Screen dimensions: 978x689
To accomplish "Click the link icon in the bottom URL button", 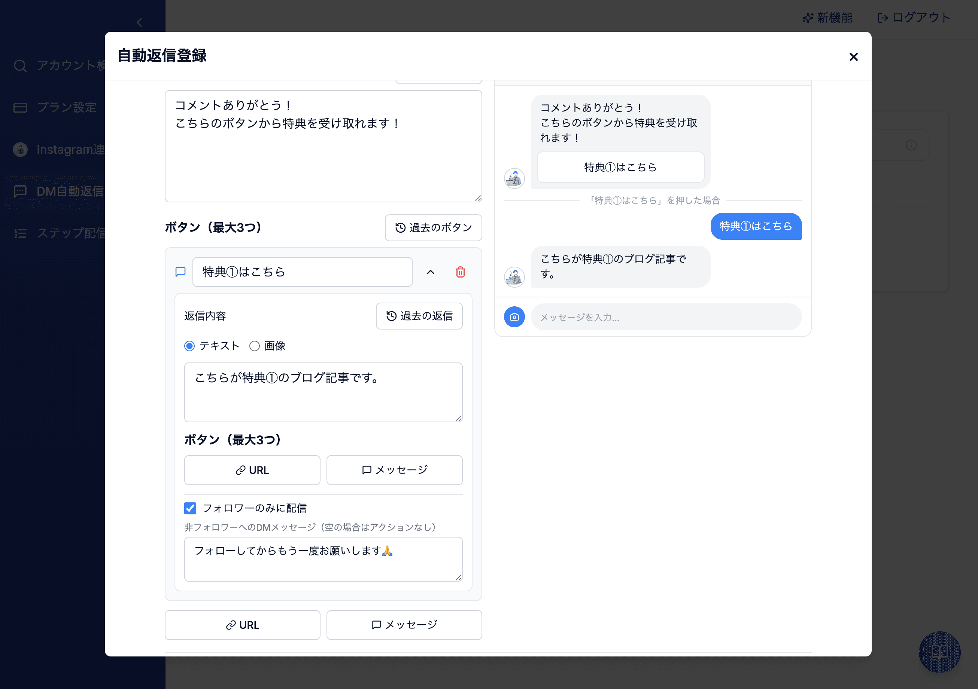I will (x=231, y=625).
